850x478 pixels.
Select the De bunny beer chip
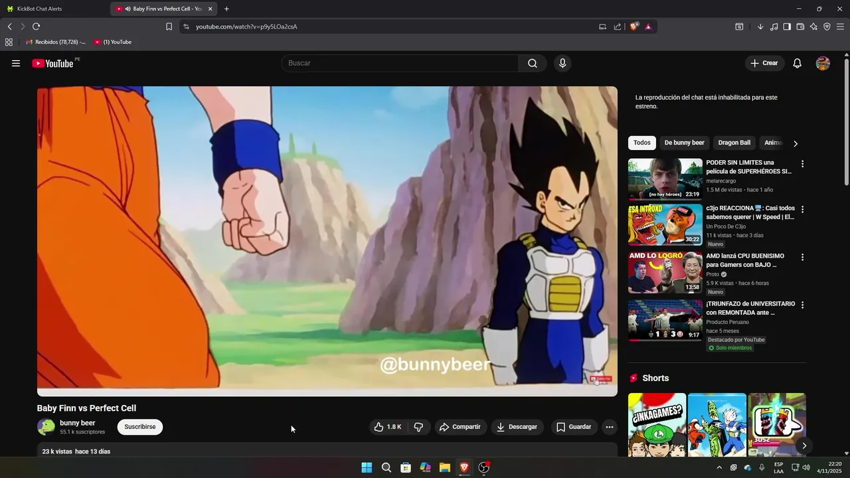click(684, 143)
